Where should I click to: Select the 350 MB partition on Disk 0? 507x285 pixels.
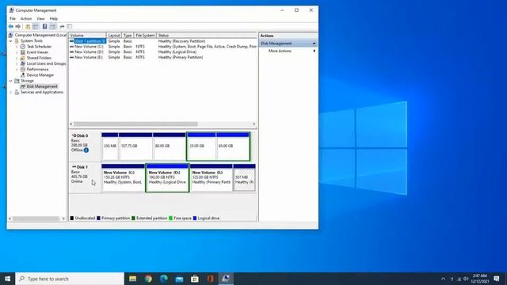(x=110, y=146)
